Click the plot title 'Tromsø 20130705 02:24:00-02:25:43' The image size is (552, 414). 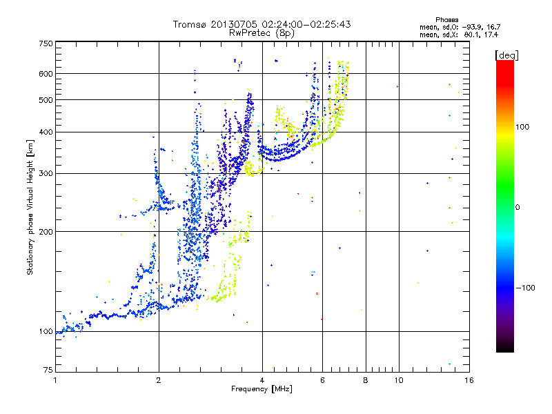(x=262, y=24)
